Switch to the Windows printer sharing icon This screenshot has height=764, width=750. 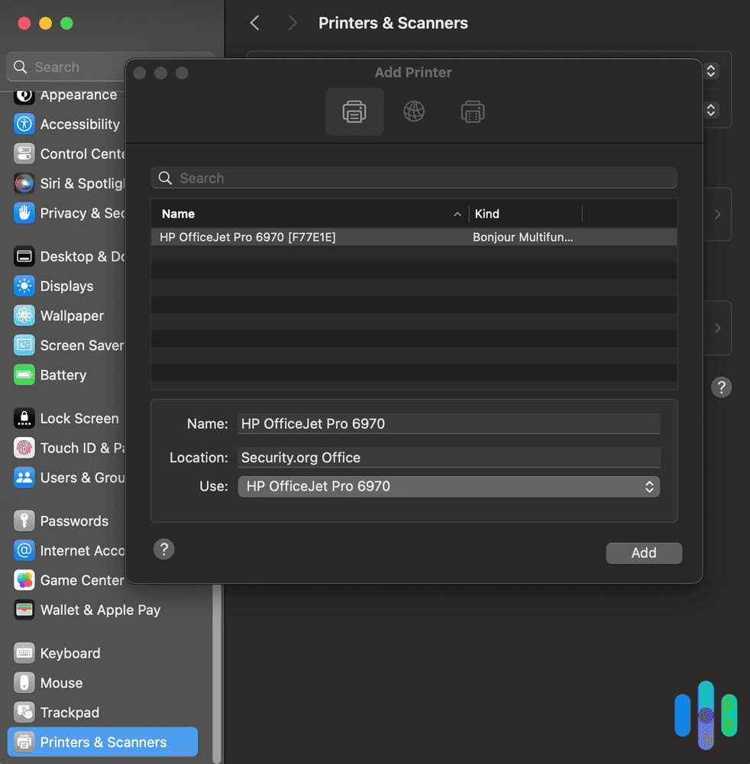[473, 111]
